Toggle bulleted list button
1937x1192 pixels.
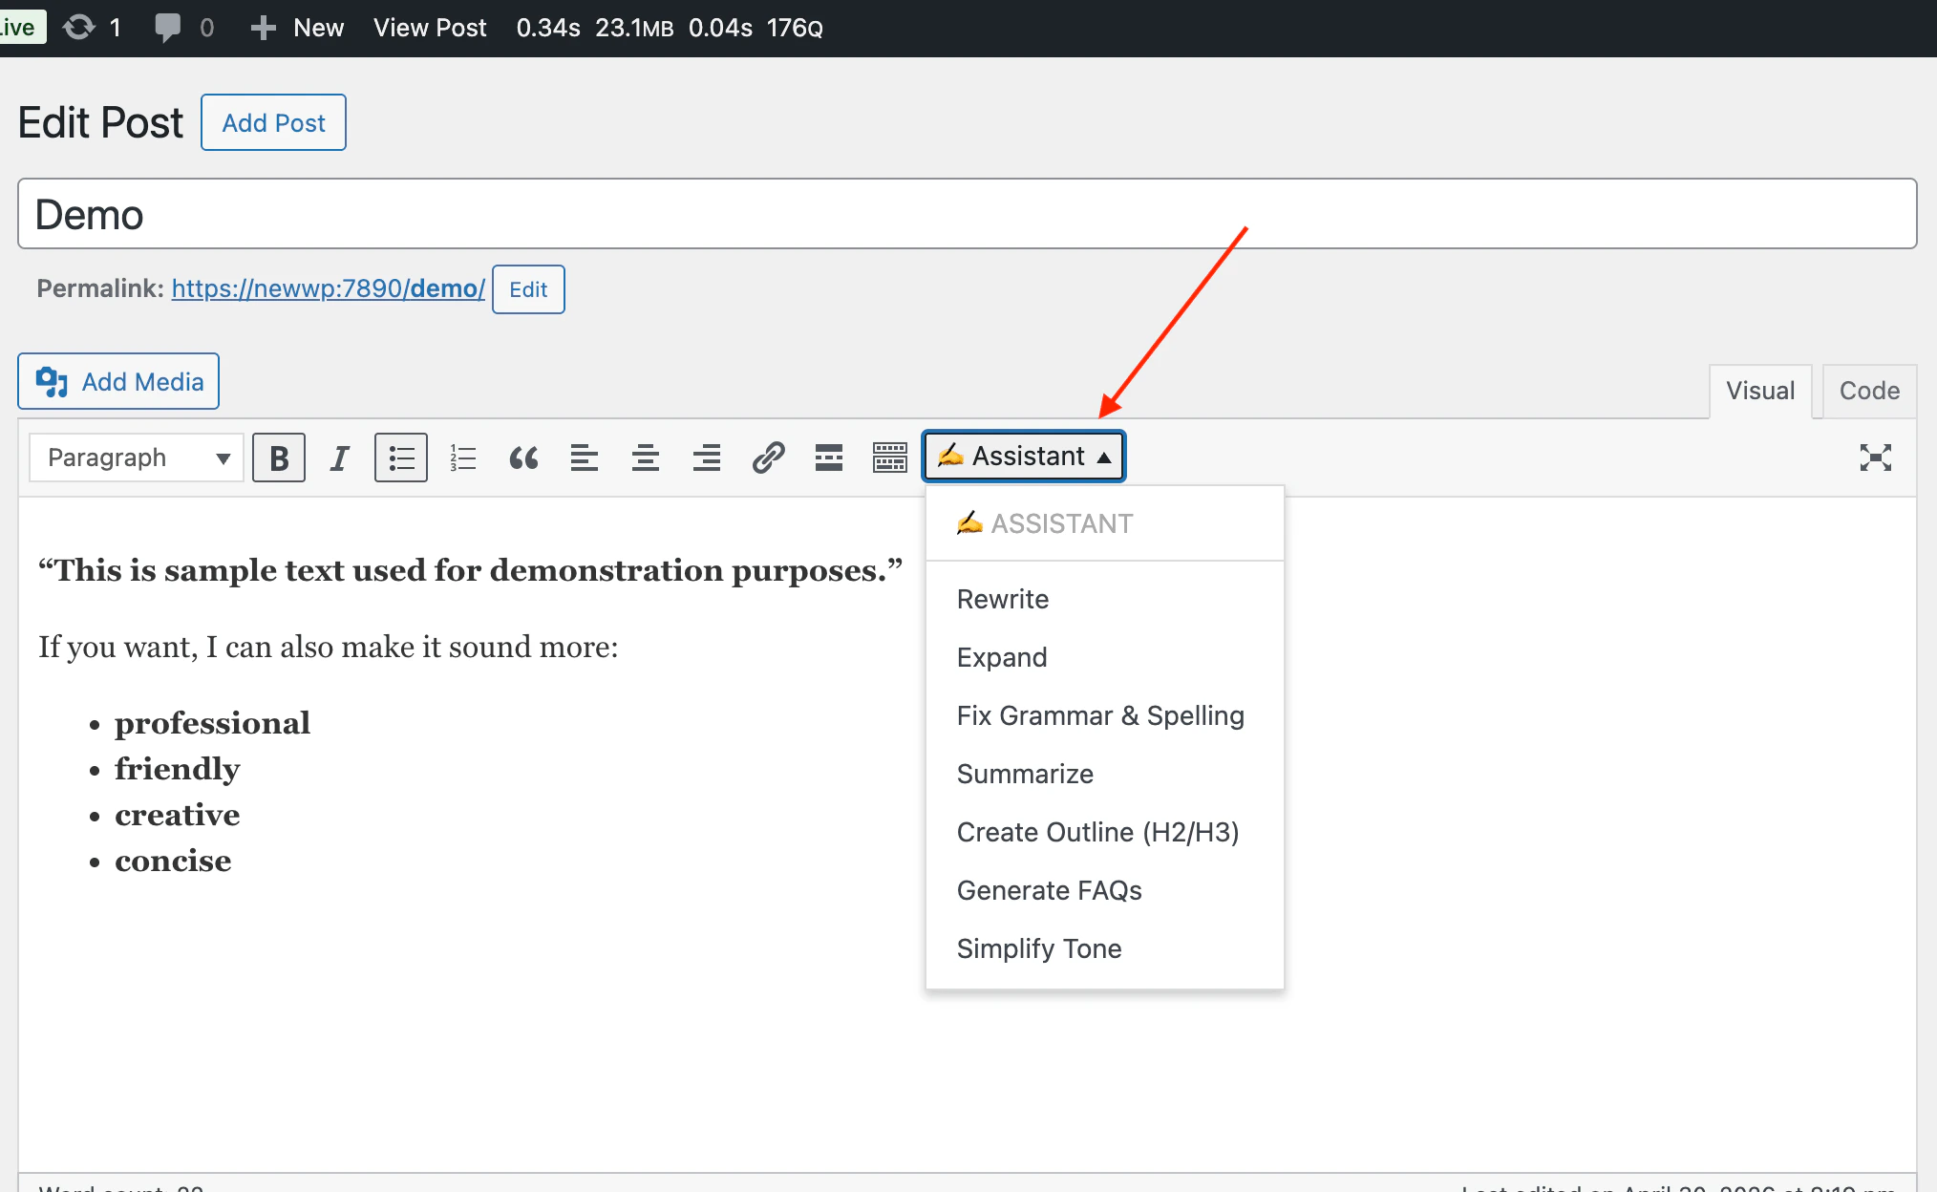401,458
